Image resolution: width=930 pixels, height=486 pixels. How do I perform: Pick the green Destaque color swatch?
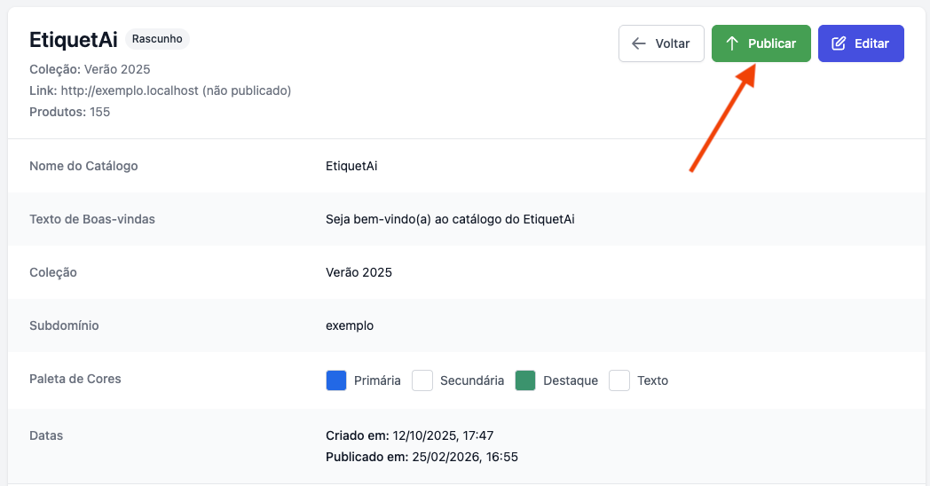pos(525,380)
